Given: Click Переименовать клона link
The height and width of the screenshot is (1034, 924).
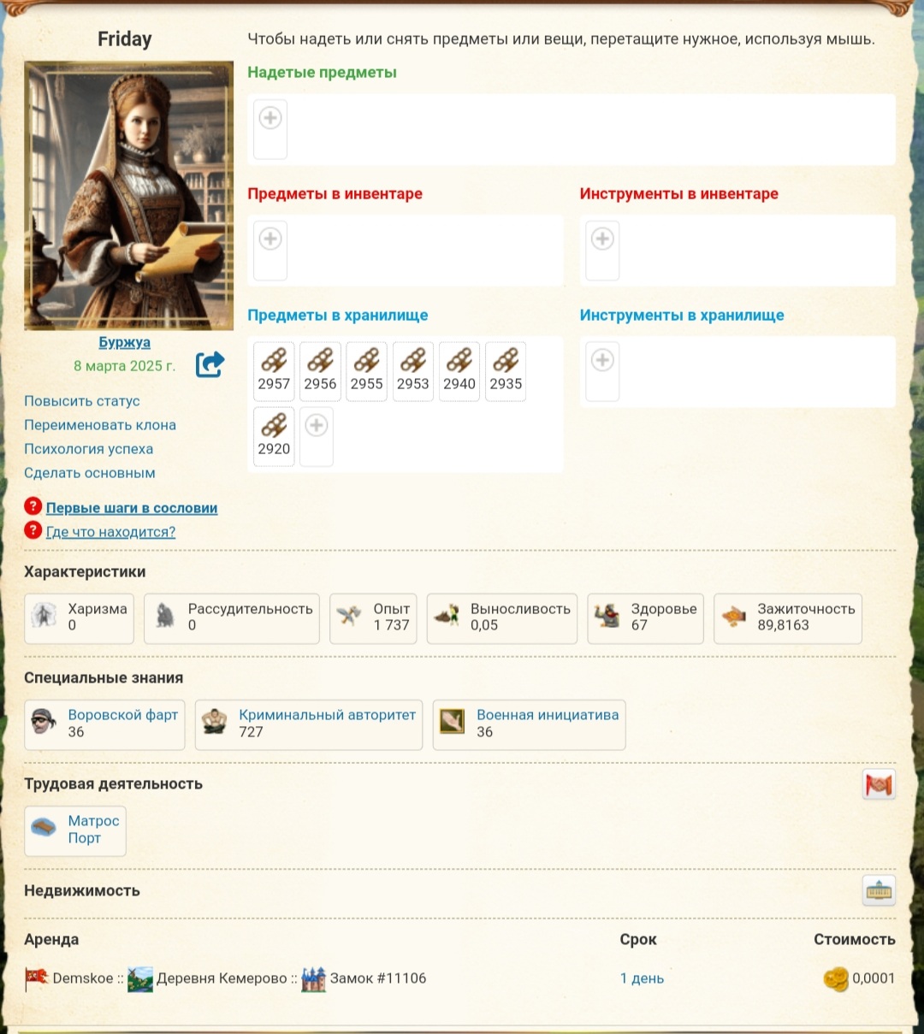Looking at the screenshot, I should coord(100,425).
